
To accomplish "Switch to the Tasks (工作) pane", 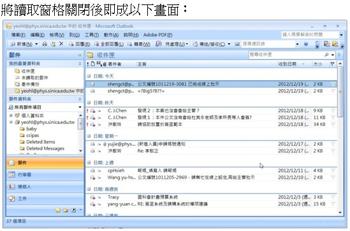I will pyautogui.click(x=45, y=199).
